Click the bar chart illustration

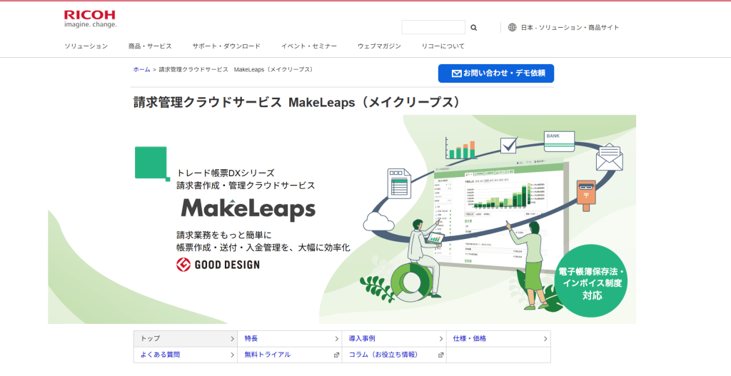point(460,148)
